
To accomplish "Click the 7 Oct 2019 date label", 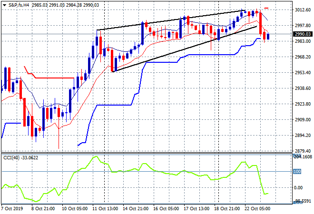I will (12, 209).
